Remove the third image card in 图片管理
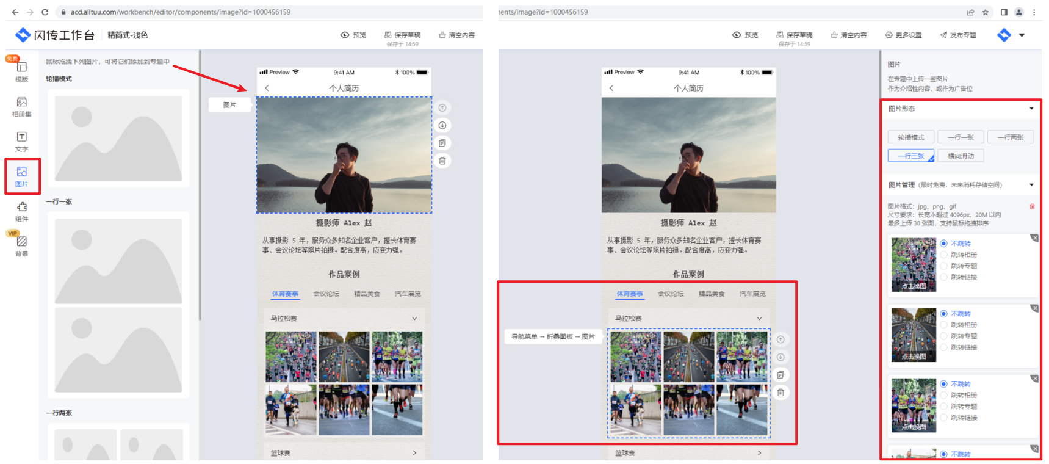This screenshot has width=1049, height=464. pyautogui.click(x=1034, y=379)
